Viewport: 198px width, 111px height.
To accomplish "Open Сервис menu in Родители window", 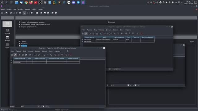I will tap(45, 51).
